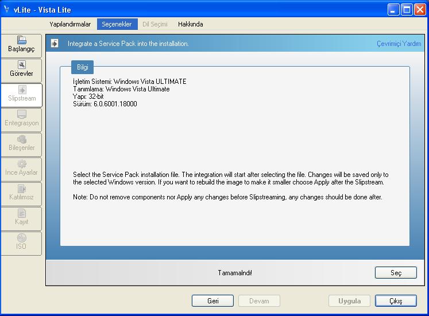Click the vLite logo in the title bar
Screen dimensions: 429x316
click(x=6, y=9)
